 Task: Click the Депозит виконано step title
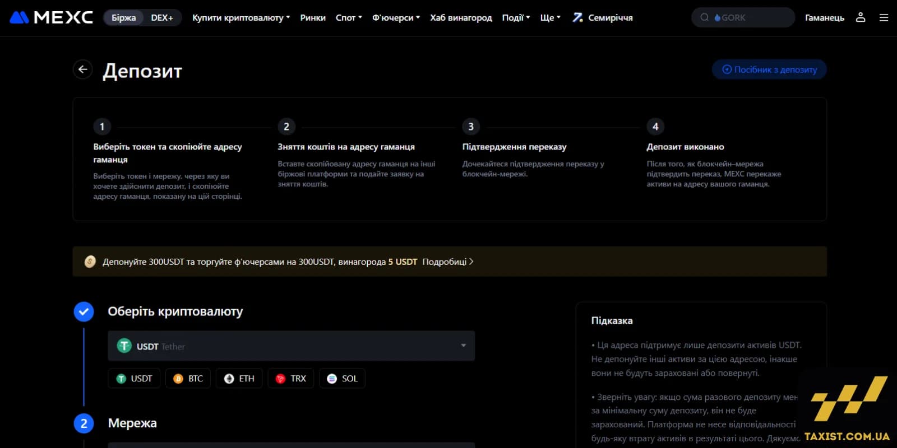tap(685, 147)
